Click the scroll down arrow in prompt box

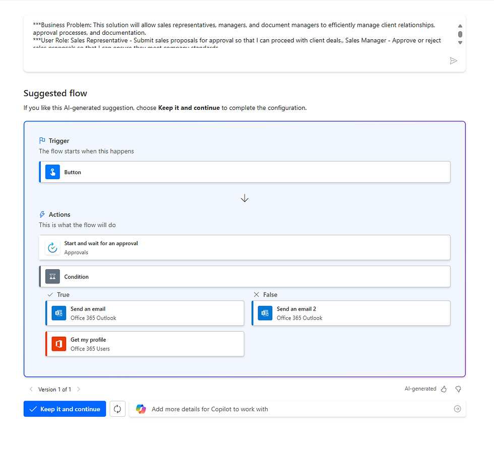460,43
